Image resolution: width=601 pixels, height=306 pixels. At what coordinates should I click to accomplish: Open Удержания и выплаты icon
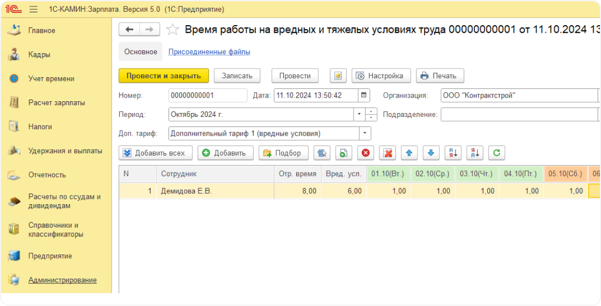(x=14, y=151)
